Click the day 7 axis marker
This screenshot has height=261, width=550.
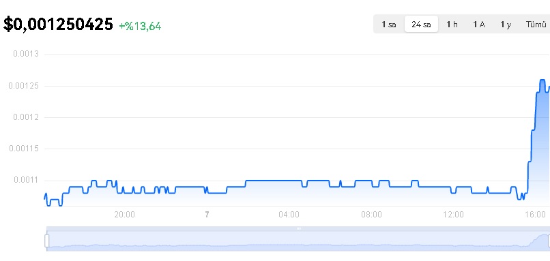[x=207, y=215]
